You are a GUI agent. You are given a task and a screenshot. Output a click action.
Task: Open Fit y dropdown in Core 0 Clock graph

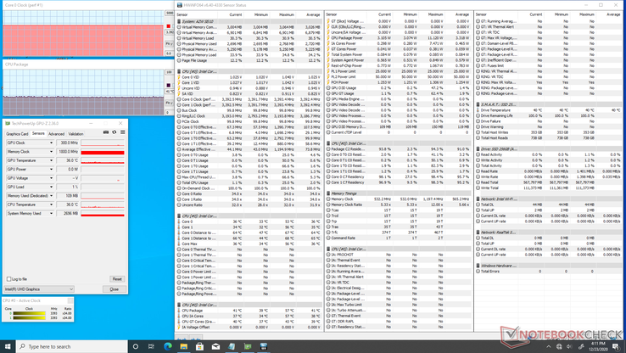point(169,43)
